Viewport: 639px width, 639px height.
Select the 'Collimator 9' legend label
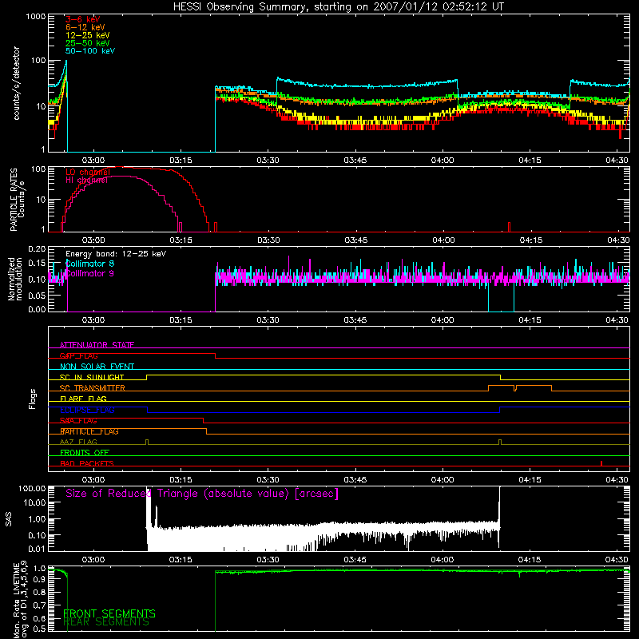tap(89, 273)
